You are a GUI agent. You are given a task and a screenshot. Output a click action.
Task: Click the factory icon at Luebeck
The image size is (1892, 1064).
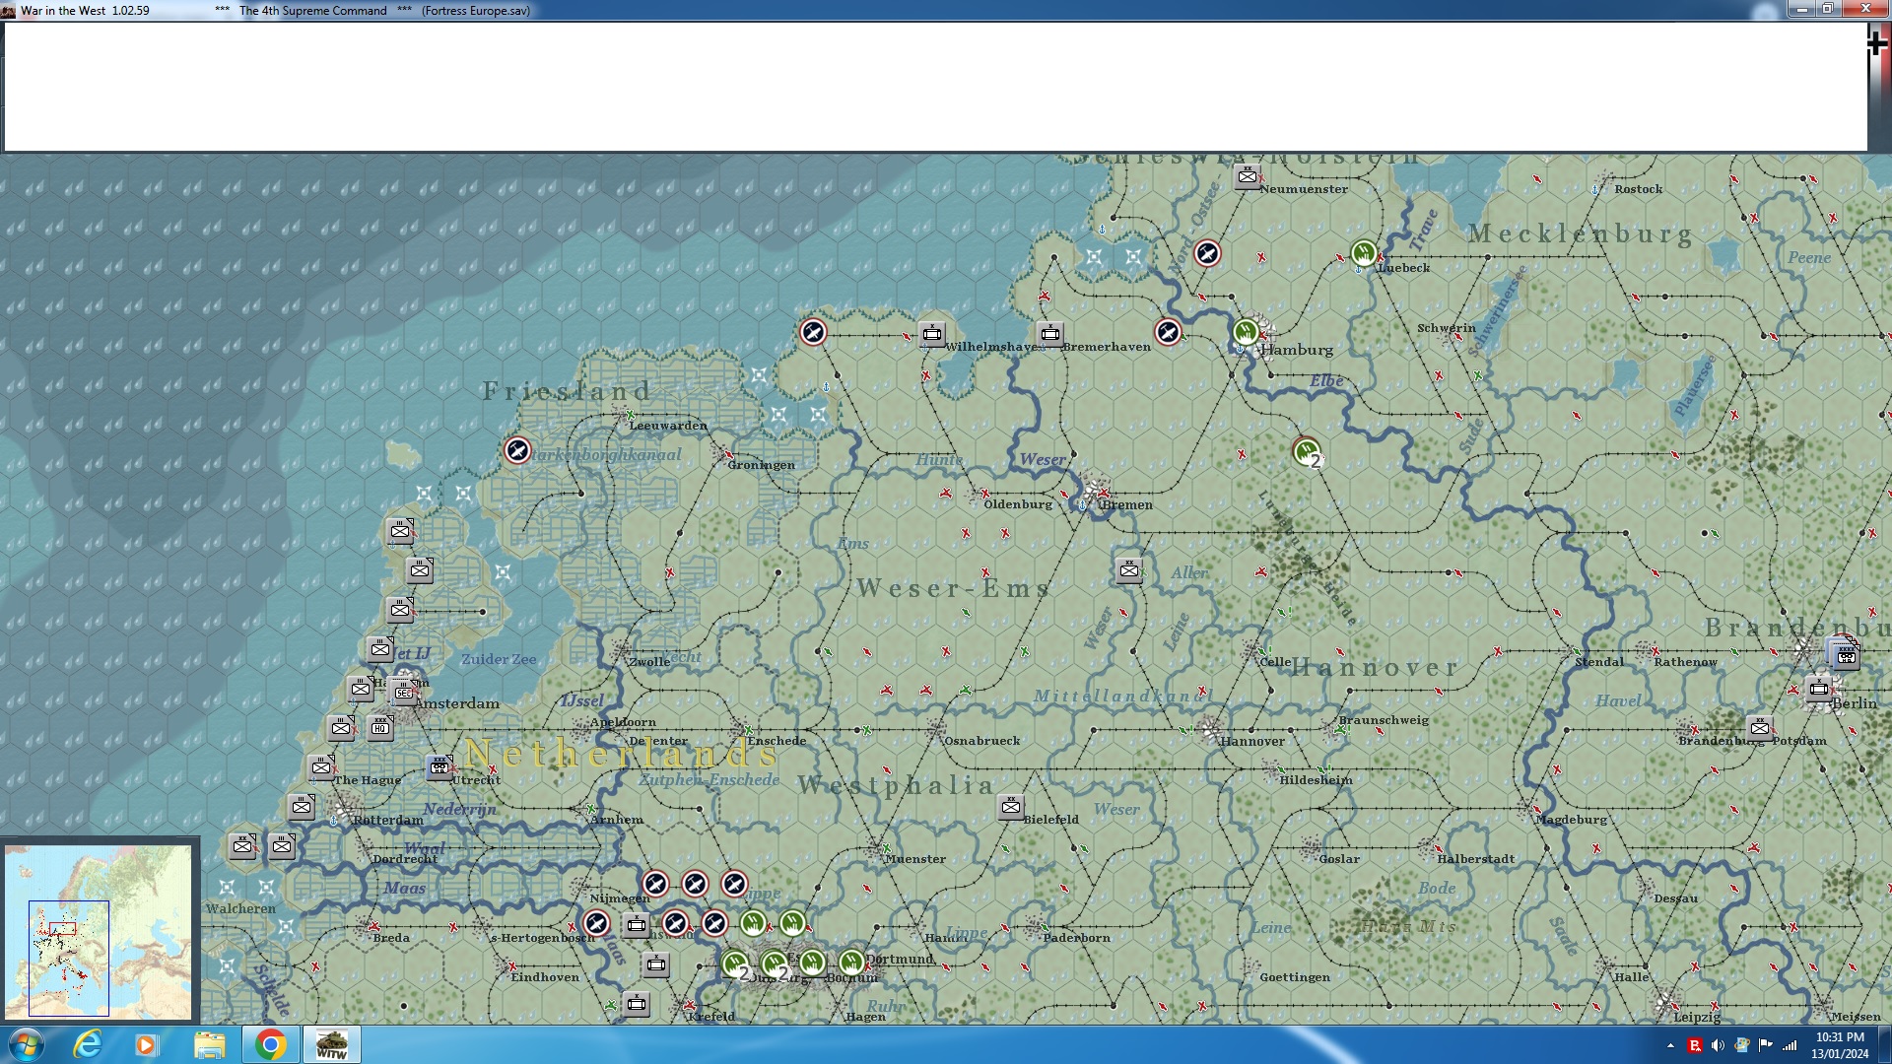(1363, 253)
